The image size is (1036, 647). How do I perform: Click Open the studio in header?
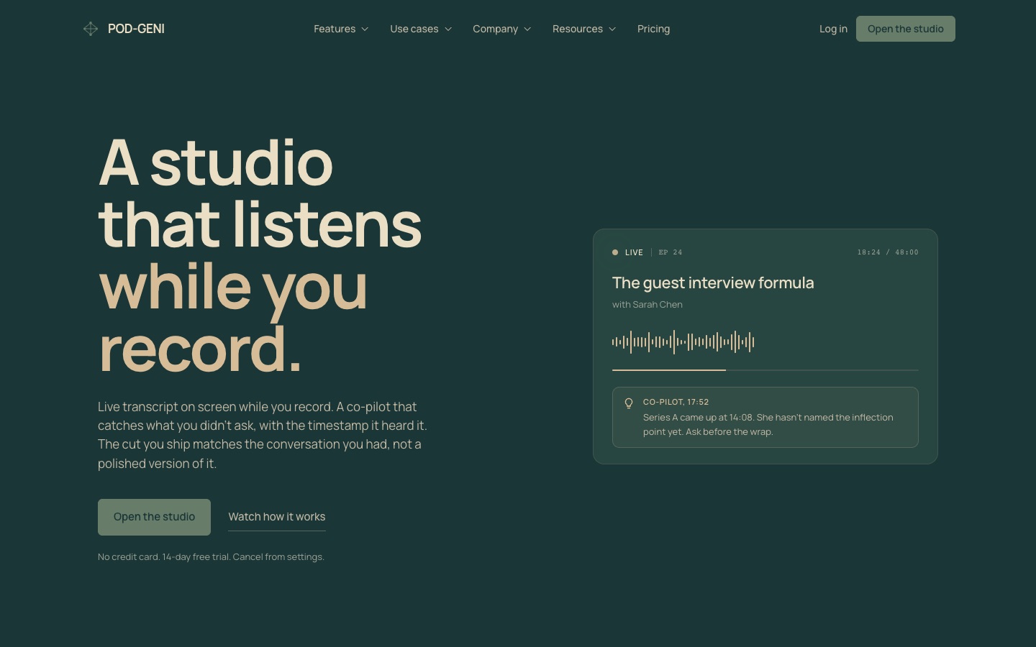click(x=905, y=29)
